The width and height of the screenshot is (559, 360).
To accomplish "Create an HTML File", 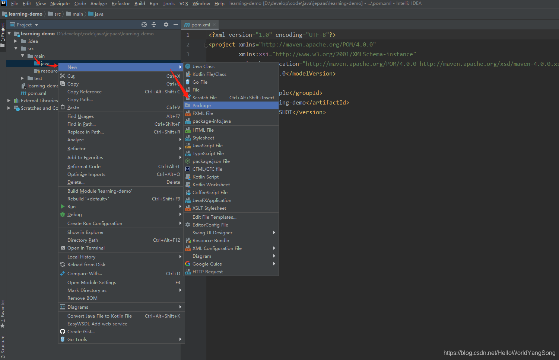I will pyautogui.click(x=231, y=130).
